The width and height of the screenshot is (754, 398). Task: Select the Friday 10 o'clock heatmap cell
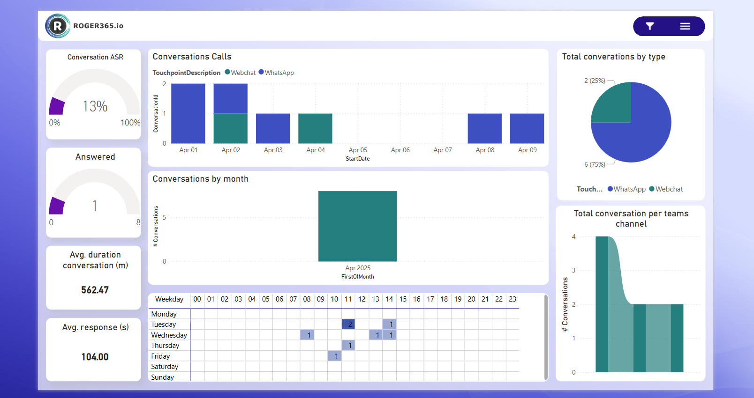(x=334, y=356)
